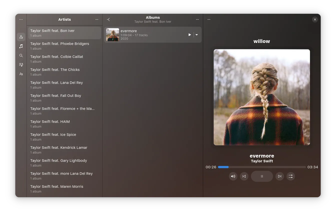Image resolution: width=336 pixels, height=214 pixels.
Task: Go back from the Albums panel
Action: [108, 19]
